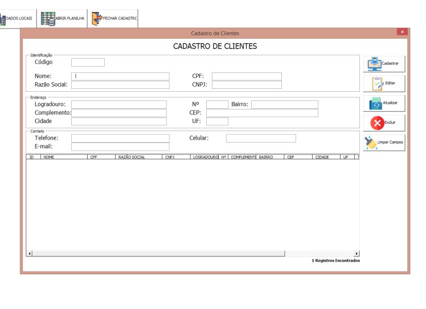Click the Cadastrar button label
Viewport: 426px width, 309px height.
click(x=390, y=63)
